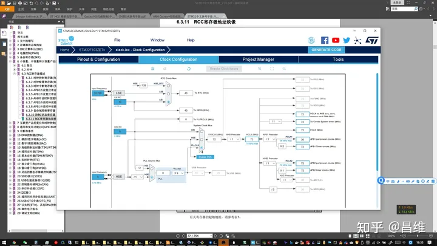
Task: Click LSE input frequency 32.768 field
Action: tap(98, 93)
